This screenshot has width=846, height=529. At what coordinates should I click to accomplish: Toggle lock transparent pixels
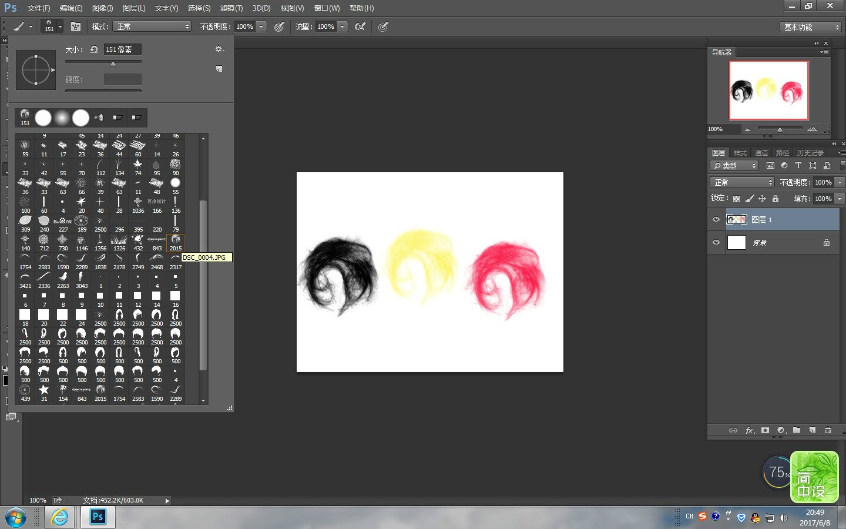pyautogui.click(x=736, y=199)
